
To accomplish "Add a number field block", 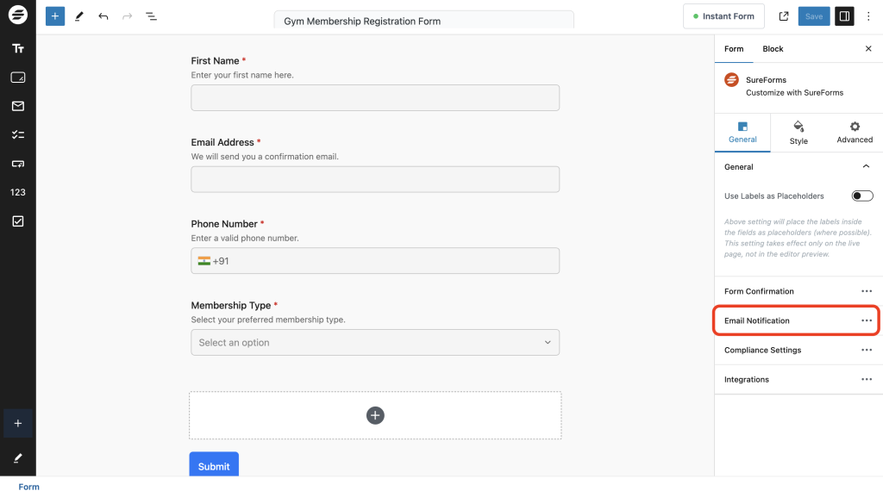I will (x=17, y=192).
